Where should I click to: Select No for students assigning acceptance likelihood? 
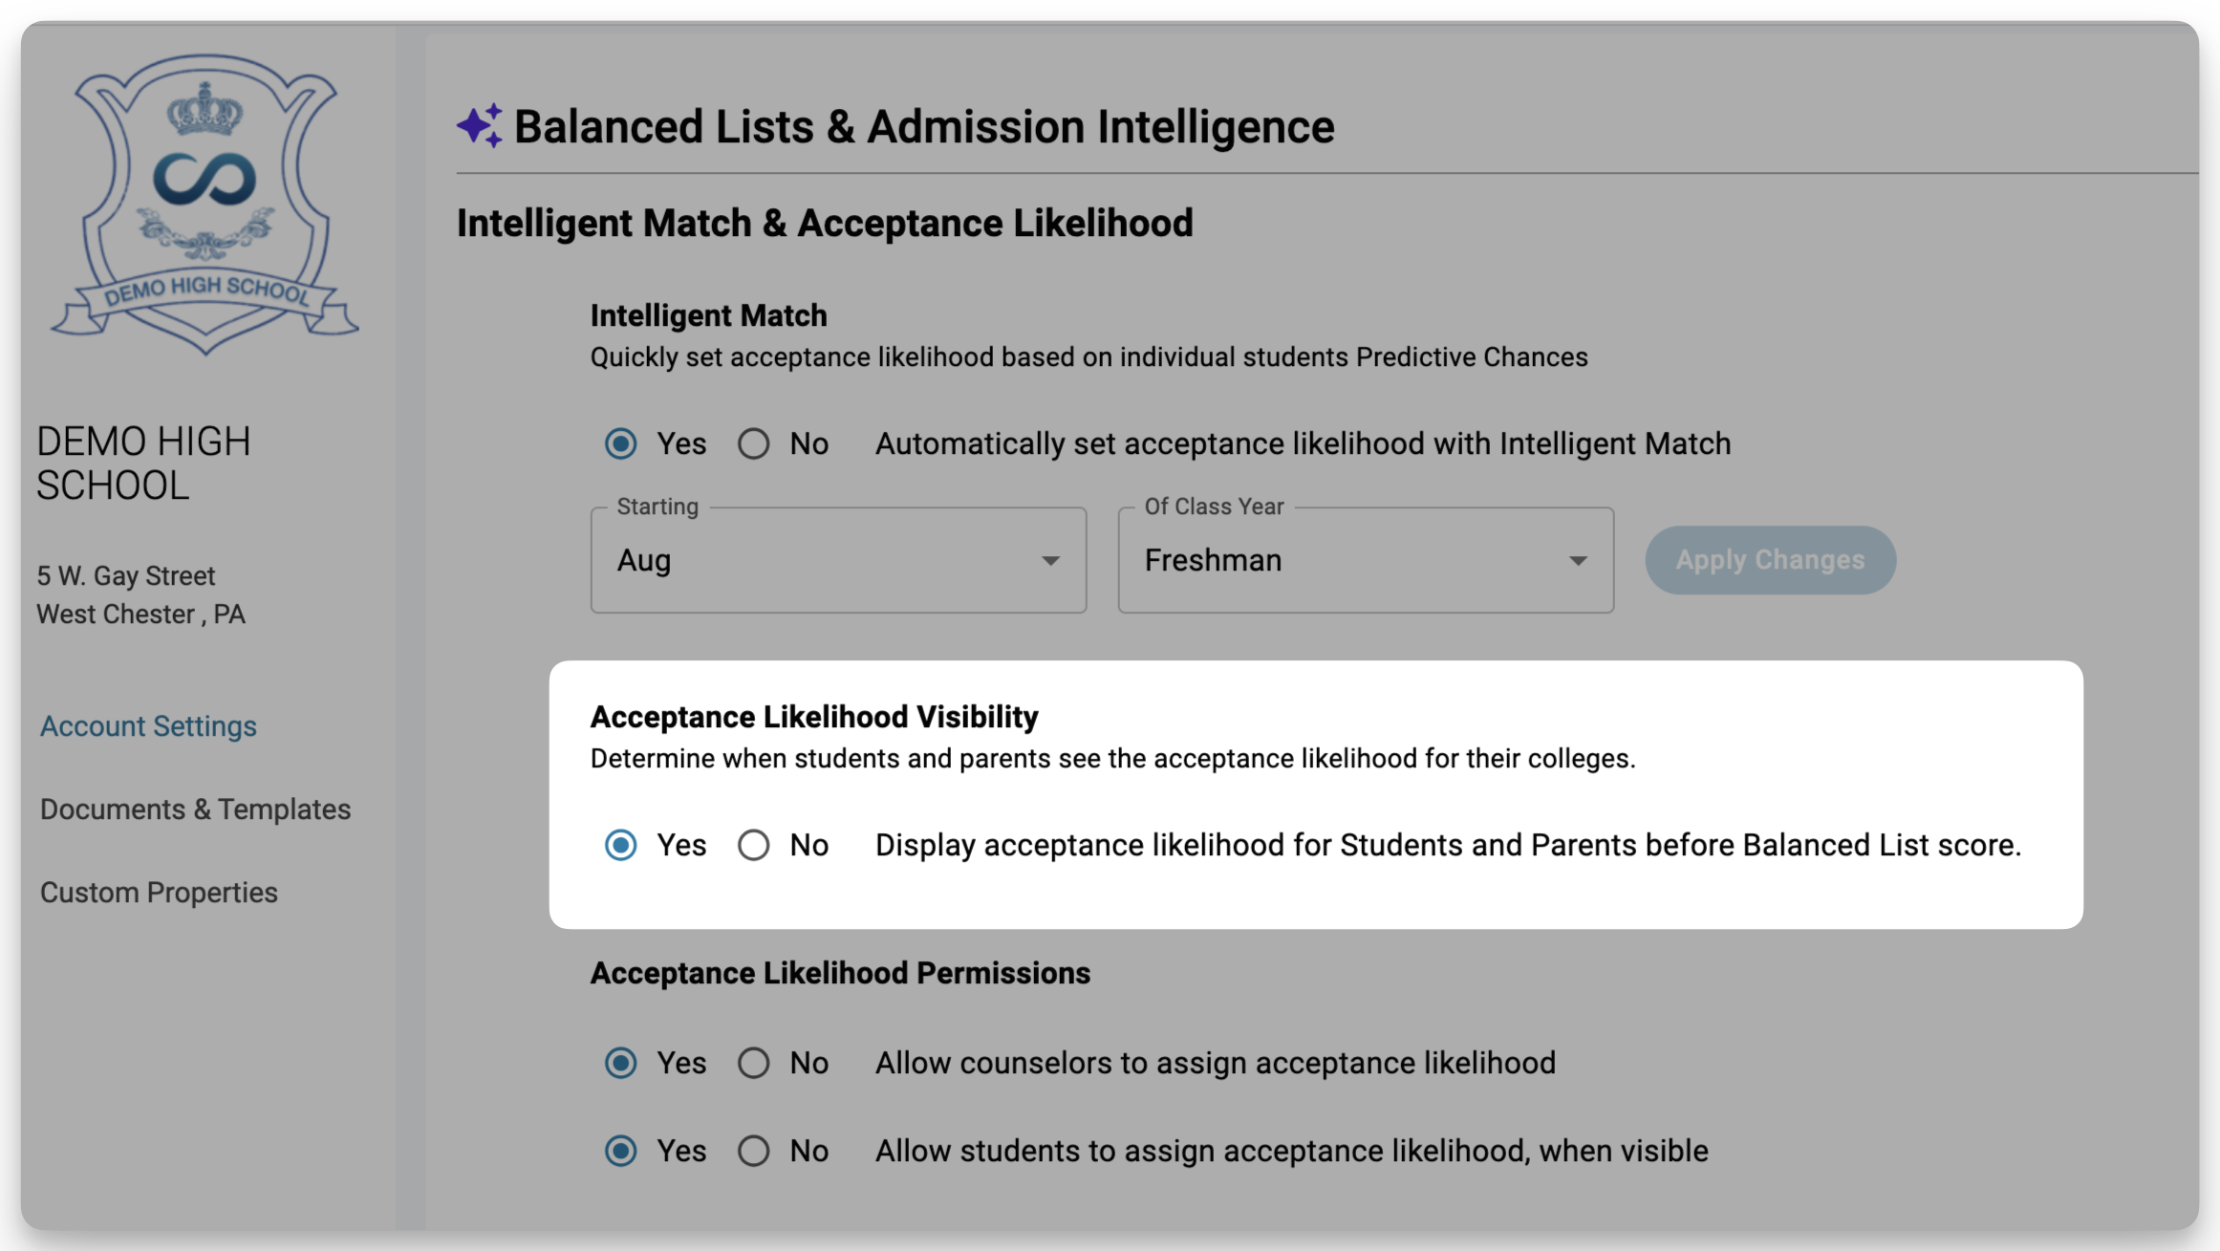pos(753,1151)
